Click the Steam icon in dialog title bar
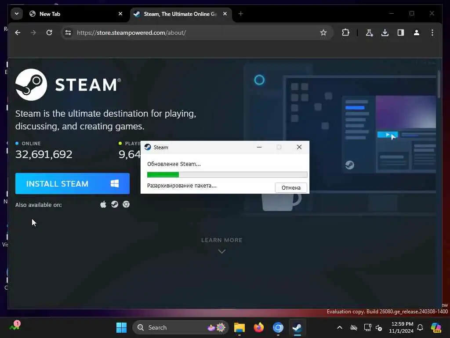This screenshot has width=450, height=338. coord(148,147)
